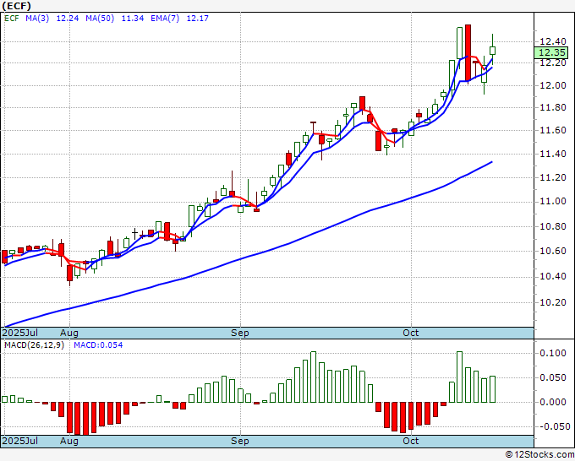
Task: Click Aug on the MACD date axis
Action: pyautogui.click(x=69, y=441)
